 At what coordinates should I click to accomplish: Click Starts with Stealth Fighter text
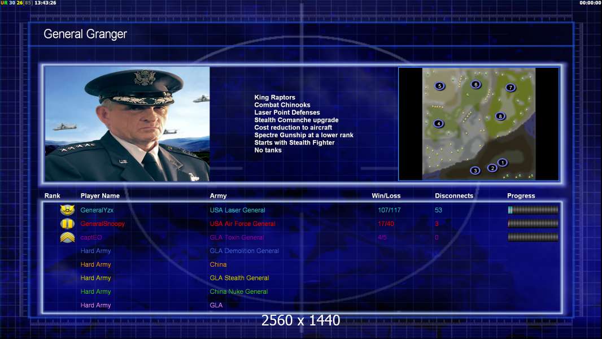(x=294, y=142)
